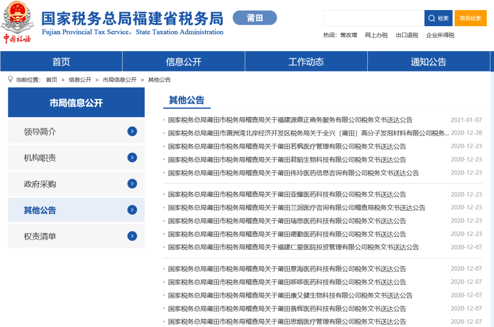The width and height of the screenshot is (494, 327).
Task: Open announcement about 莆田哆哆医药科技有限公司
Action: click(x=287, y=282)
